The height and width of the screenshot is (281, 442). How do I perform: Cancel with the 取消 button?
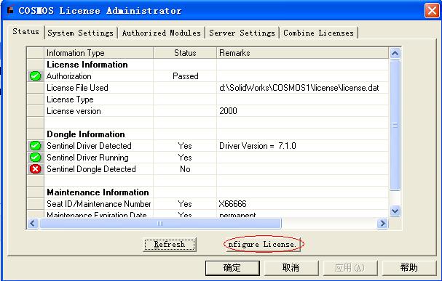[291, 268]
